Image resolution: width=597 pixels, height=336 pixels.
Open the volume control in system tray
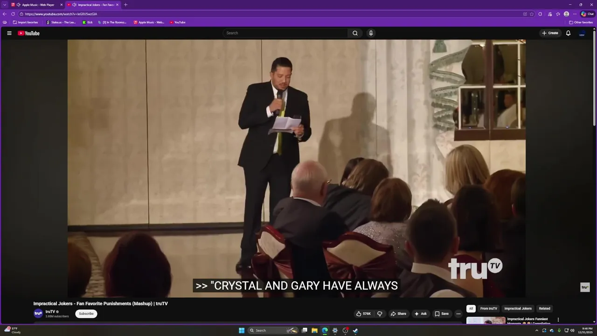(x=572, y=330)
